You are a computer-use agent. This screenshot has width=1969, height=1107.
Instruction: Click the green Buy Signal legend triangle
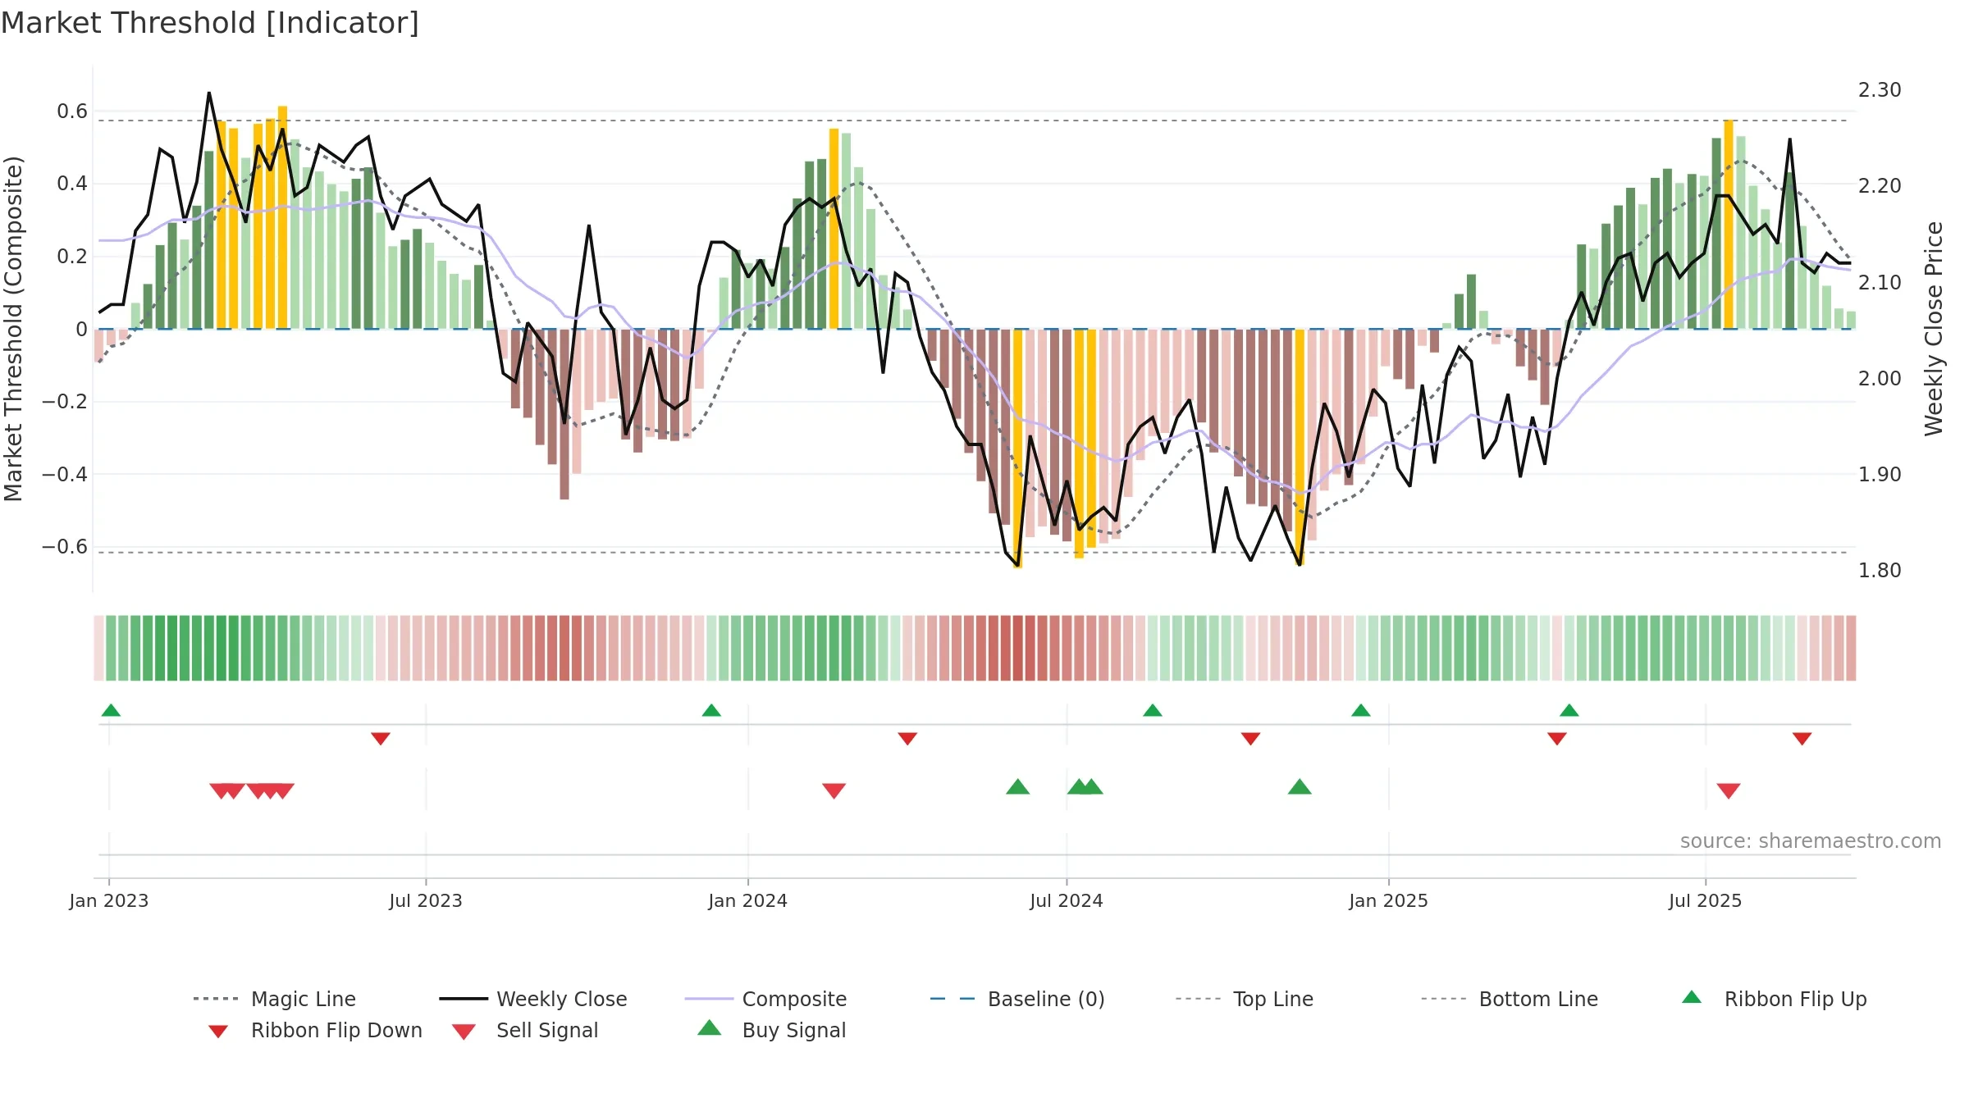(x=710, y=1027)
